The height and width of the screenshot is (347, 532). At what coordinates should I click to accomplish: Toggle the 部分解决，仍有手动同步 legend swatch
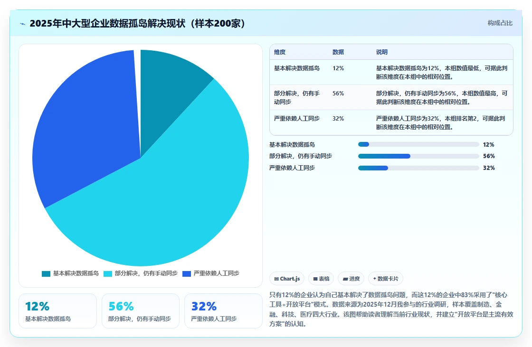coord(107,274)
